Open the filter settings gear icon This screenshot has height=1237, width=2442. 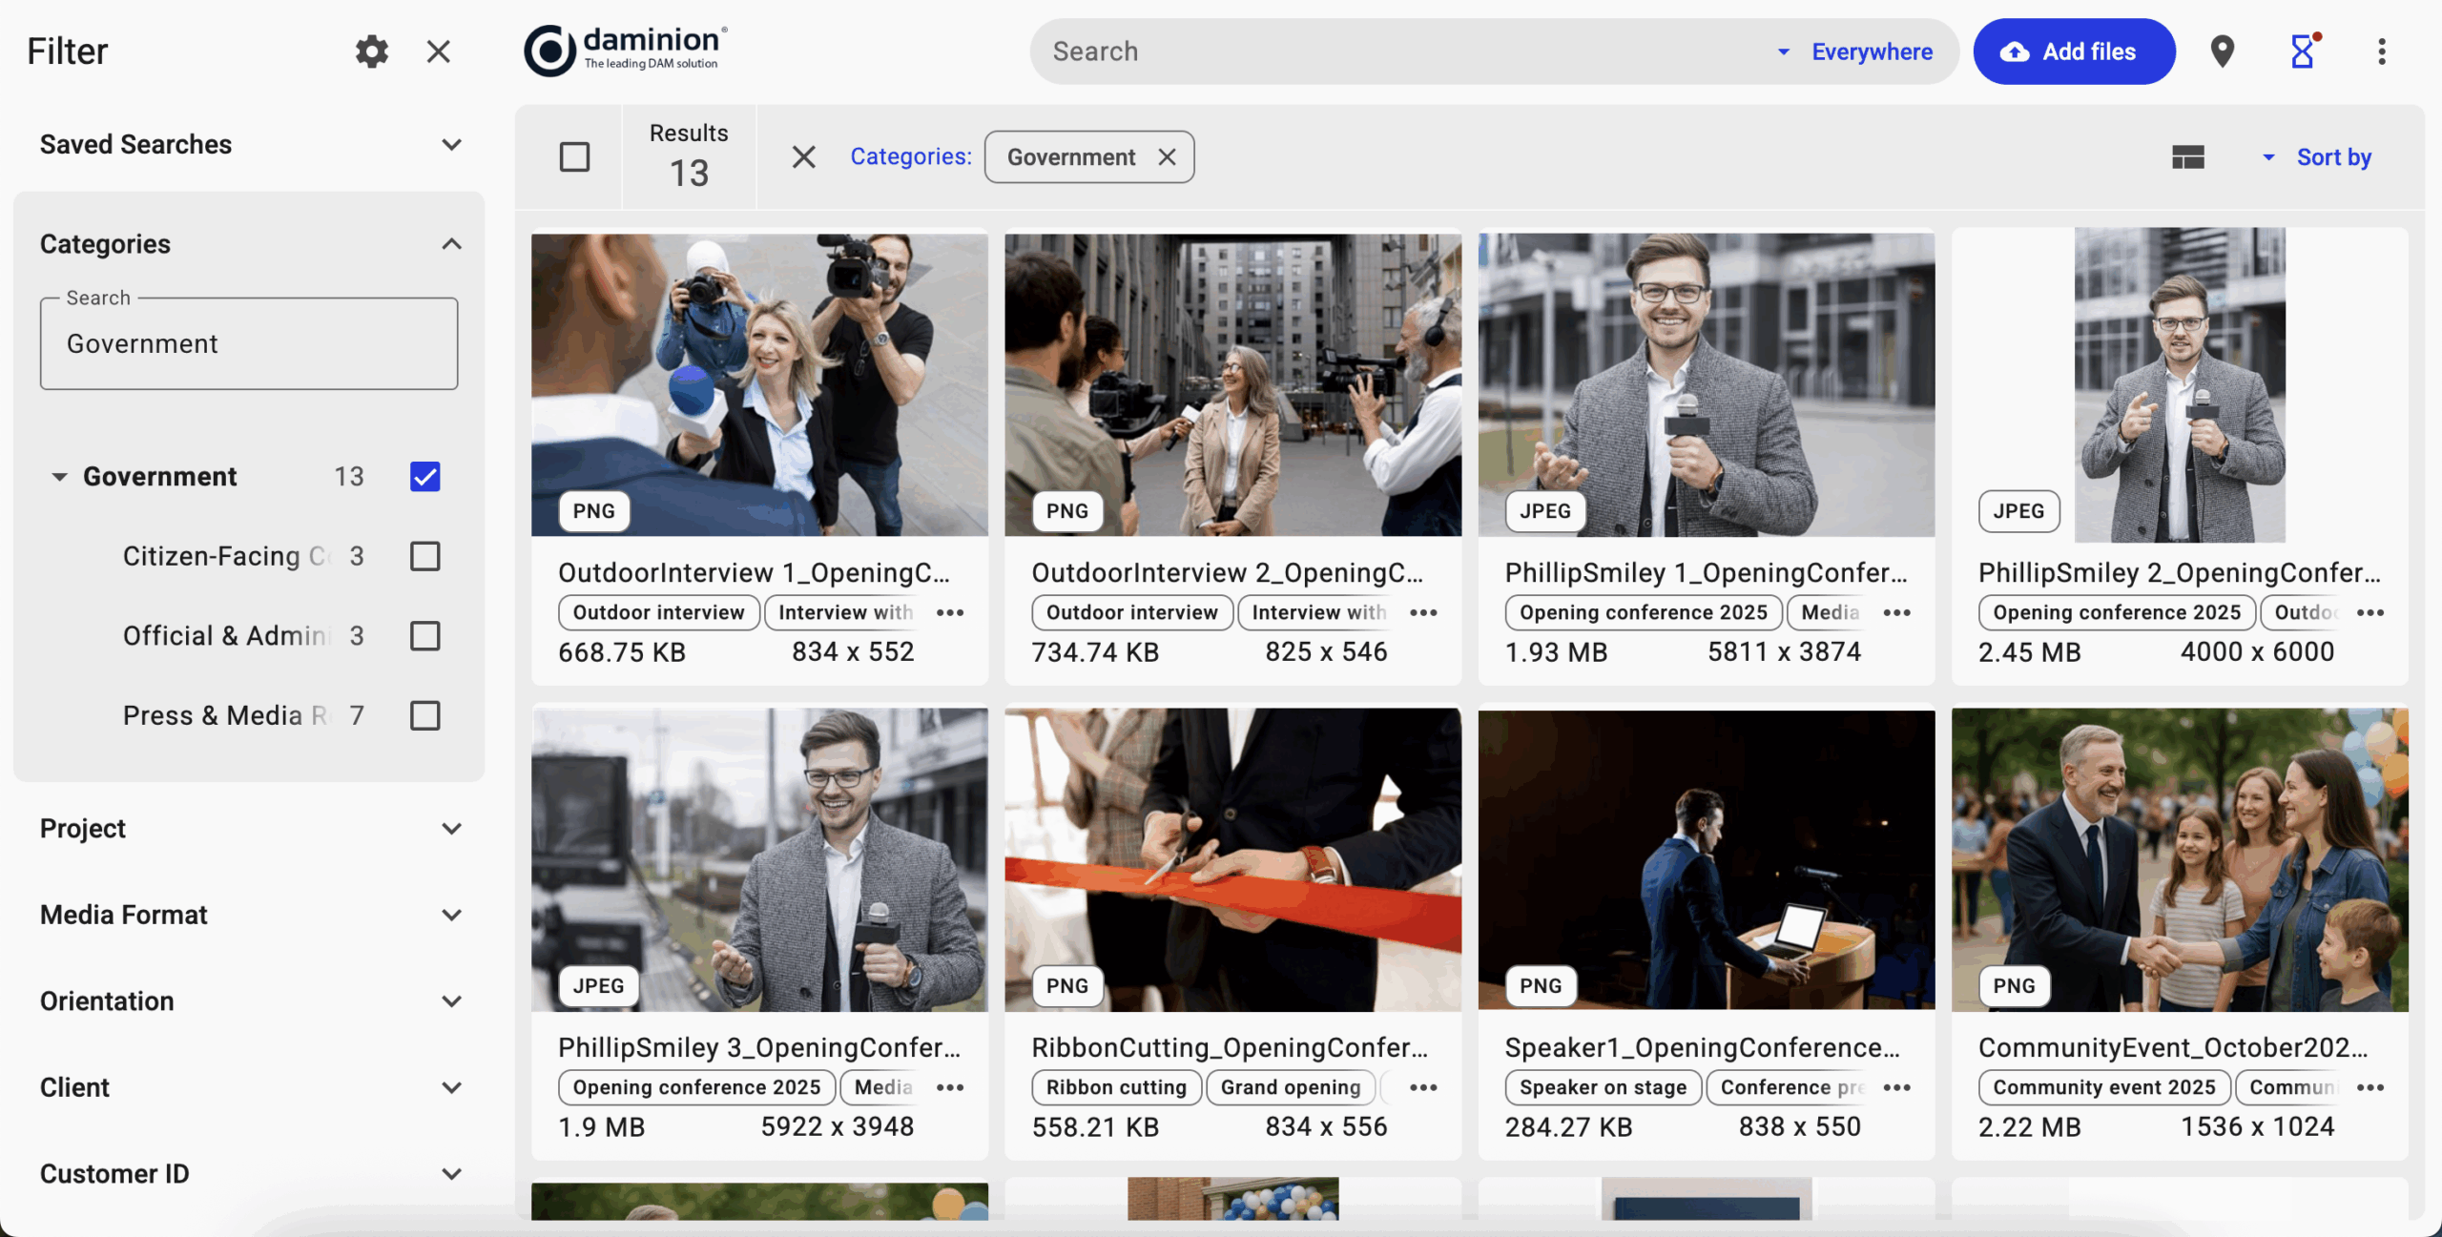coord(371,52)
